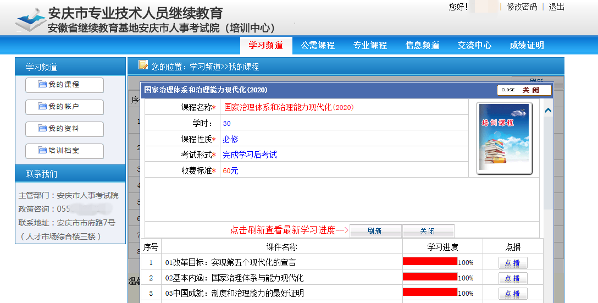598x303 pixels.
Task: Open the 学习频道 tab
Action: (265, 46)
